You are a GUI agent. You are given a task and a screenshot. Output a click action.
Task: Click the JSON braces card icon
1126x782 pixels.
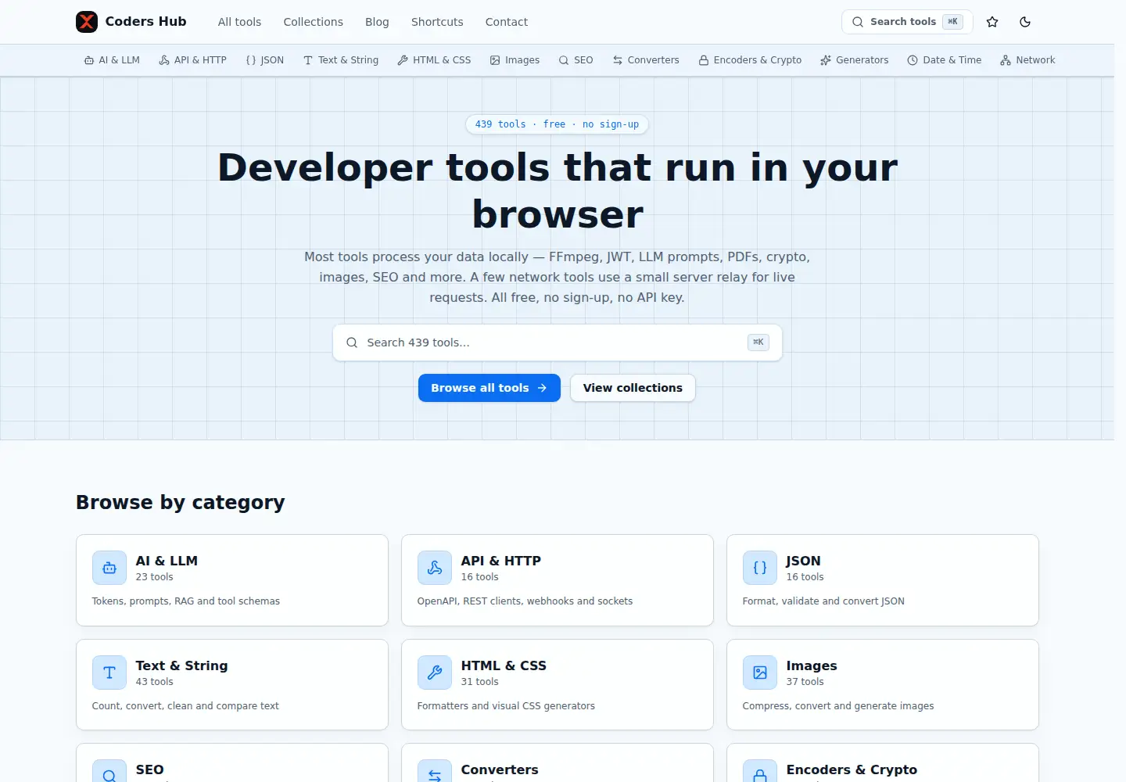coord(760,568)
